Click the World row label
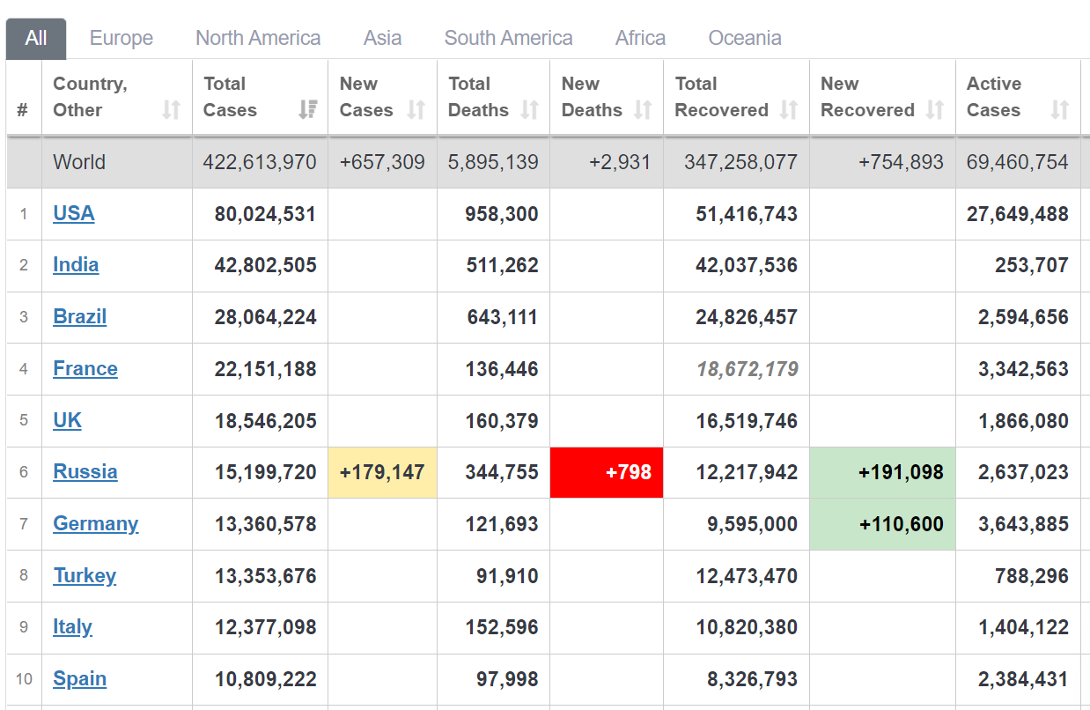 [x=79, y=162]
